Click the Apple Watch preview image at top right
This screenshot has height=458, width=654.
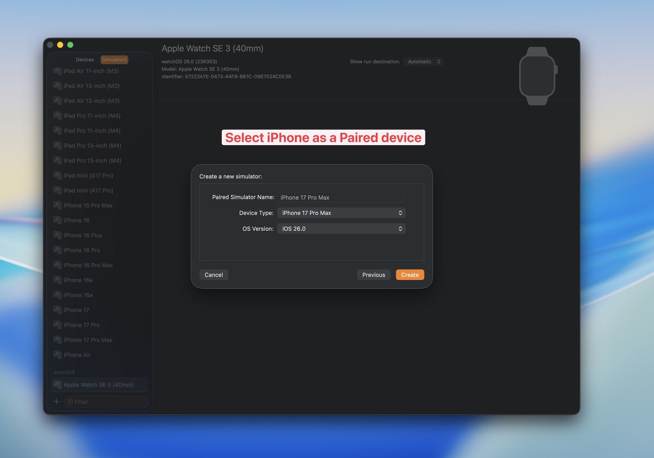tap(537, 75)
